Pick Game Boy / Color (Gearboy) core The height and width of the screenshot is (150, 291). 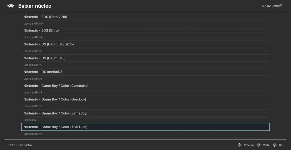click(145, 100)
